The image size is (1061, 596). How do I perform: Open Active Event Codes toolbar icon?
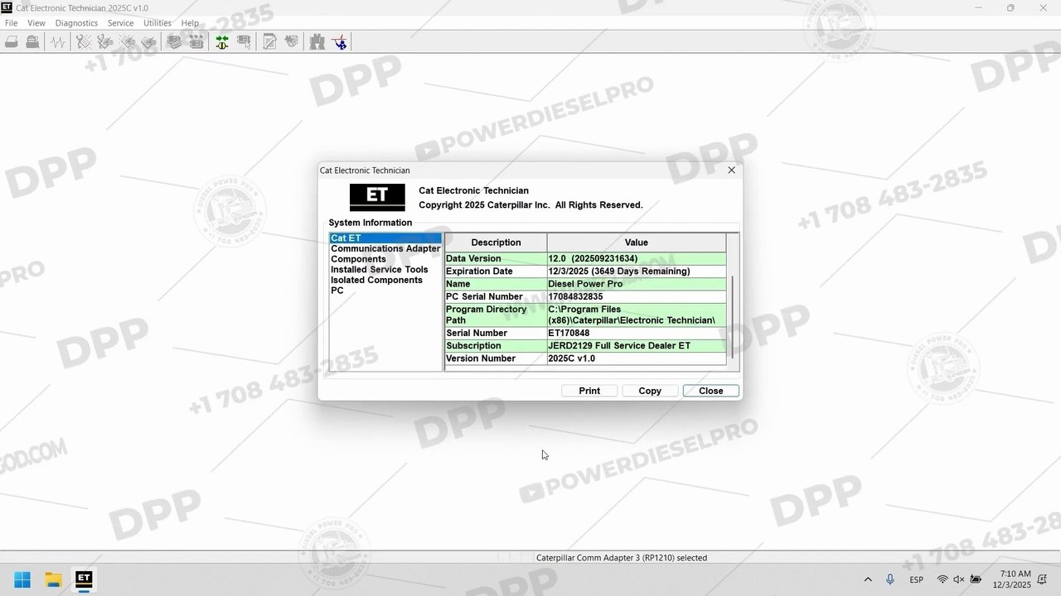[127, 41]
